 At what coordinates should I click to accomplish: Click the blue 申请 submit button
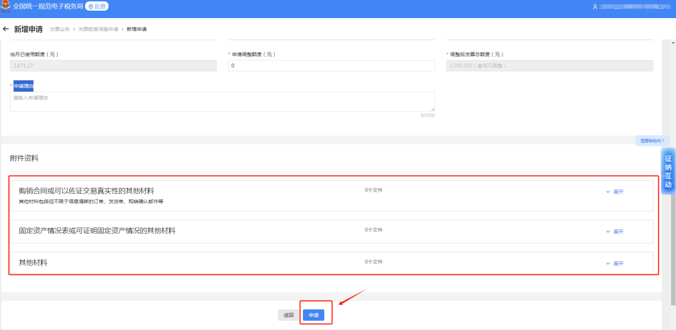(x=314, y=315)
